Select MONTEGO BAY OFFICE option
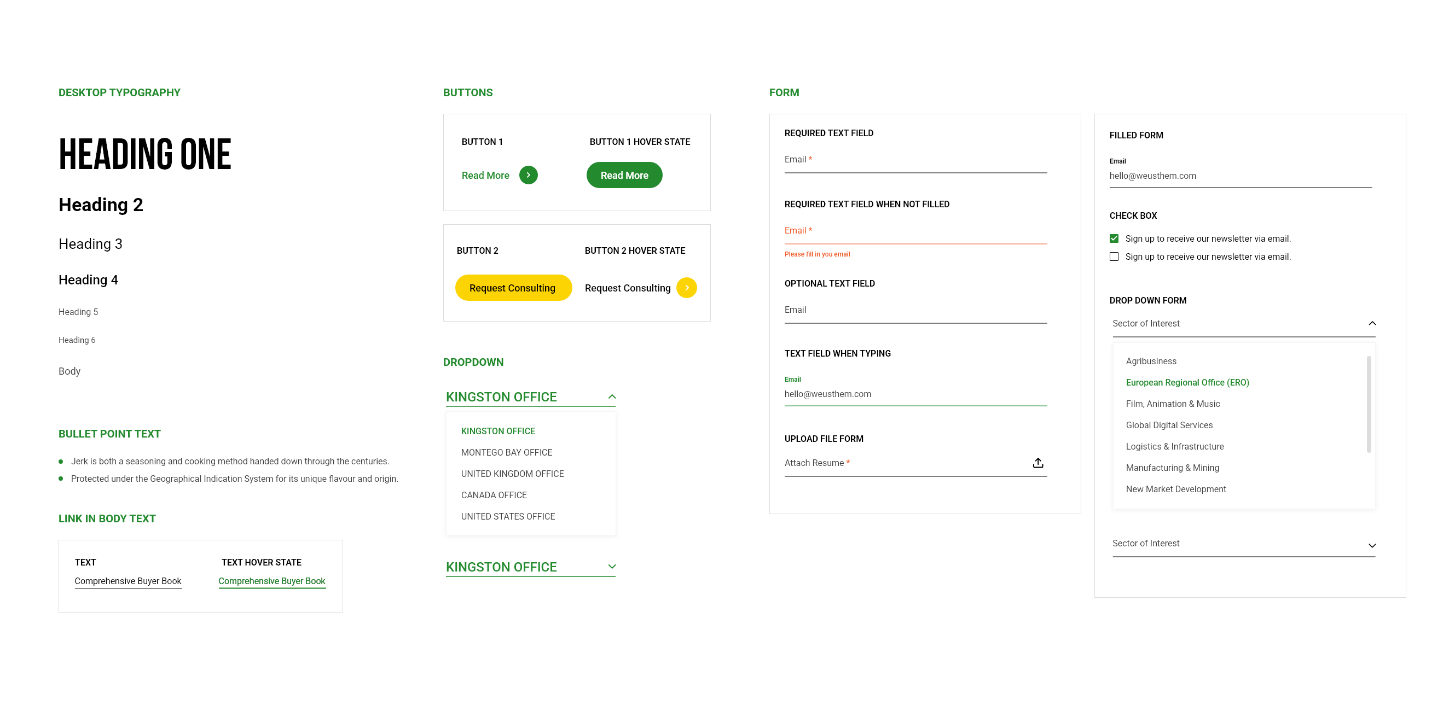Screen dimensions: 1455x717 (506, 452)
